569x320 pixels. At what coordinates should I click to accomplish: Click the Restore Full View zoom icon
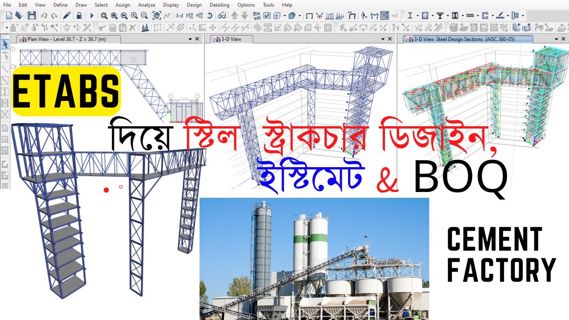tap(114, 16)
